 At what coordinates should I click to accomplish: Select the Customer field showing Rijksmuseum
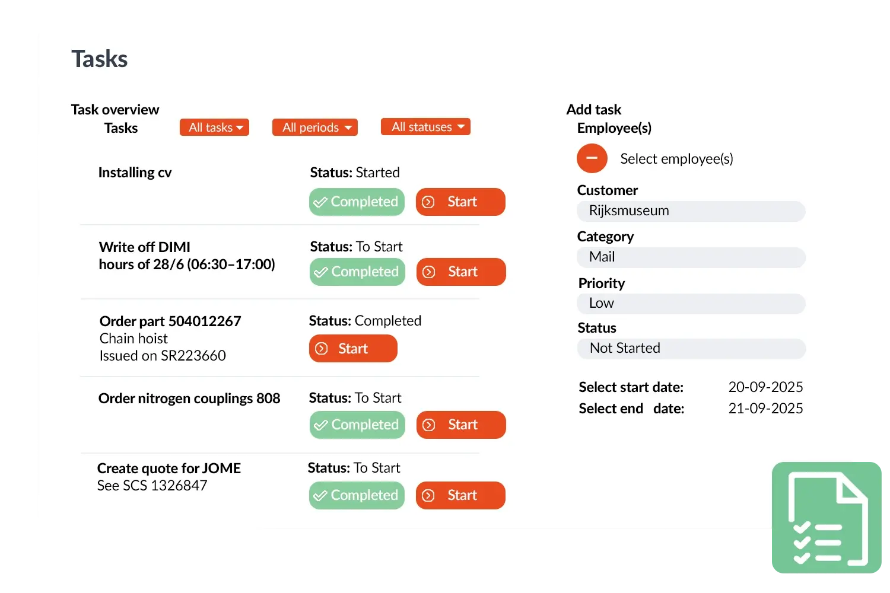coord(691,211)
